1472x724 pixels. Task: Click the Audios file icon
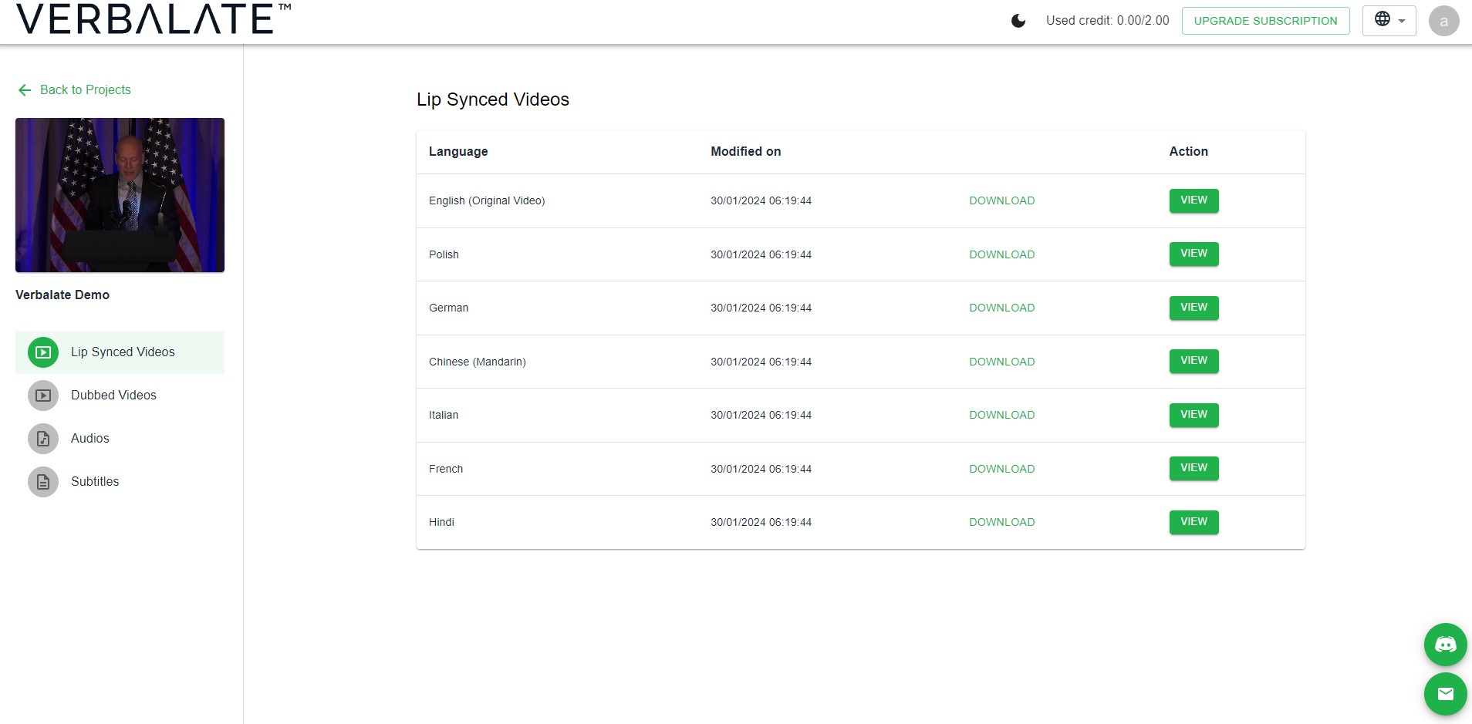[x=43, y=439]
